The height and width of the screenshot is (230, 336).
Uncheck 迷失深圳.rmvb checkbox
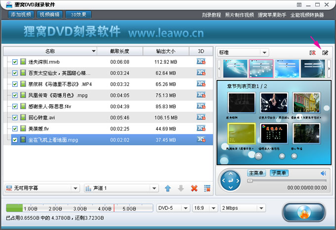tap(15, 62)
